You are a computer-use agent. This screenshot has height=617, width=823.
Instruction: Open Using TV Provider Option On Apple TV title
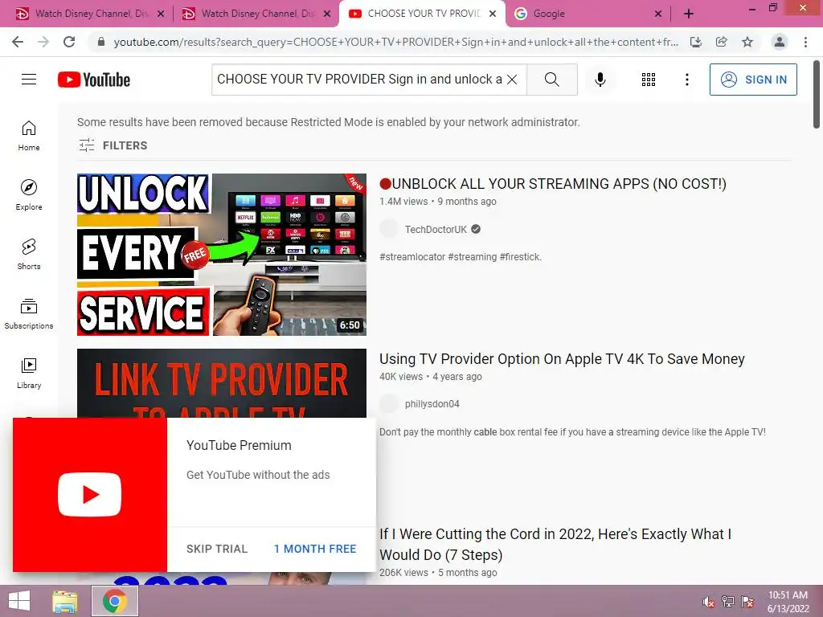[x=562, y=359]
